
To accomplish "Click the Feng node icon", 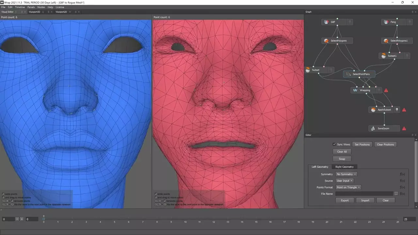I will coord(386,22).
